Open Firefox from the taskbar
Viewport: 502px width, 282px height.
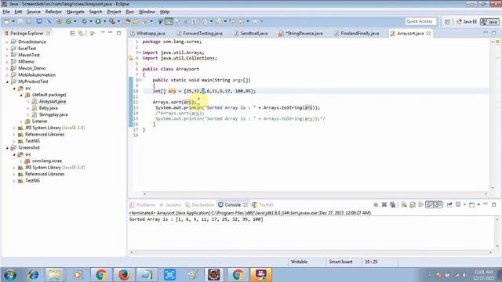[x=124, y=275]
